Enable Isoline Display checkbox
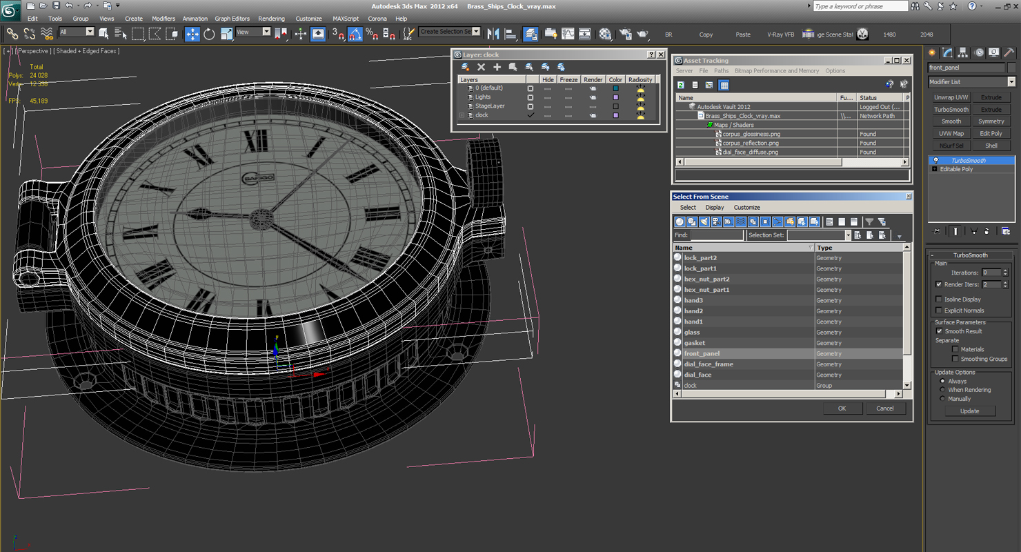The image size is (1021, 552). [939, 299]
